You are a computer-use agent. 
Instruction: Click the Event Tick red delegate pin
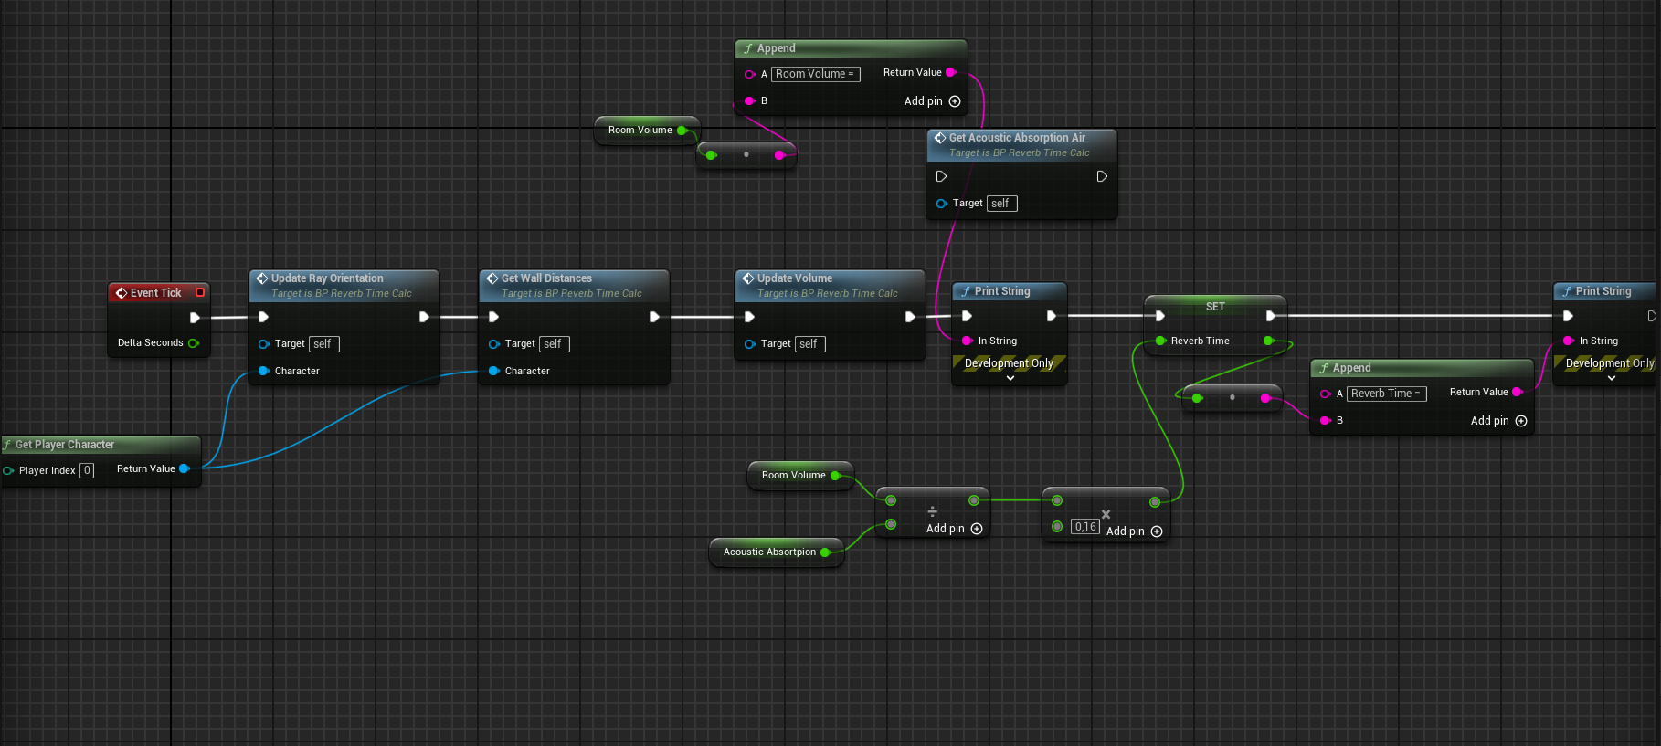pyautogui.click(x=200, y=292)
